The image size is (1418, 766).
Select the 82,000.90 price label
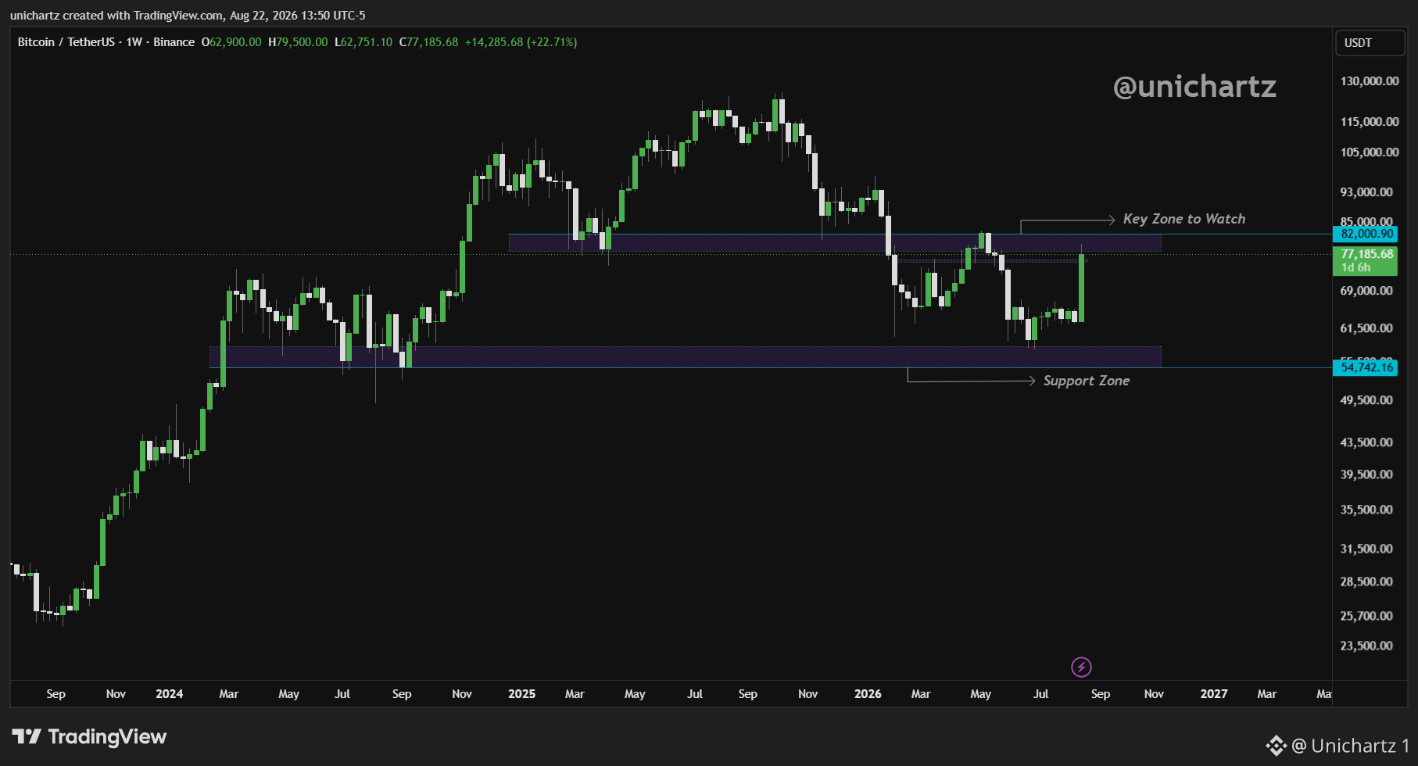(1365, 234)
